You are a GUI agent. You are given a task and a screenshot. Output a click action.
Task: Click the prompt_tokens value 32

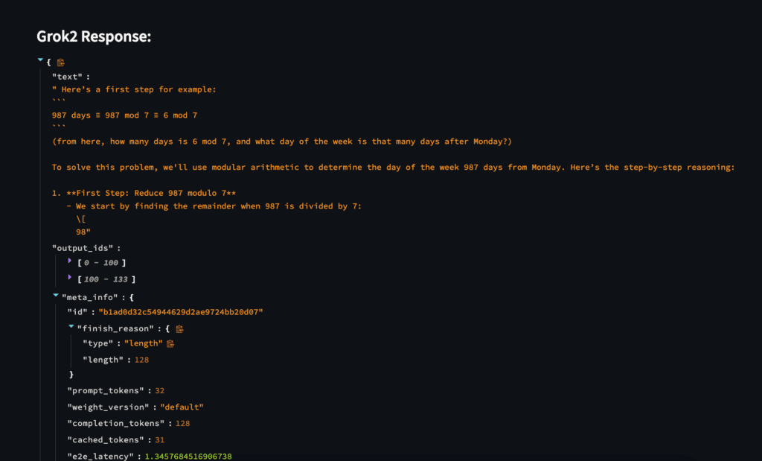point(159,390)
